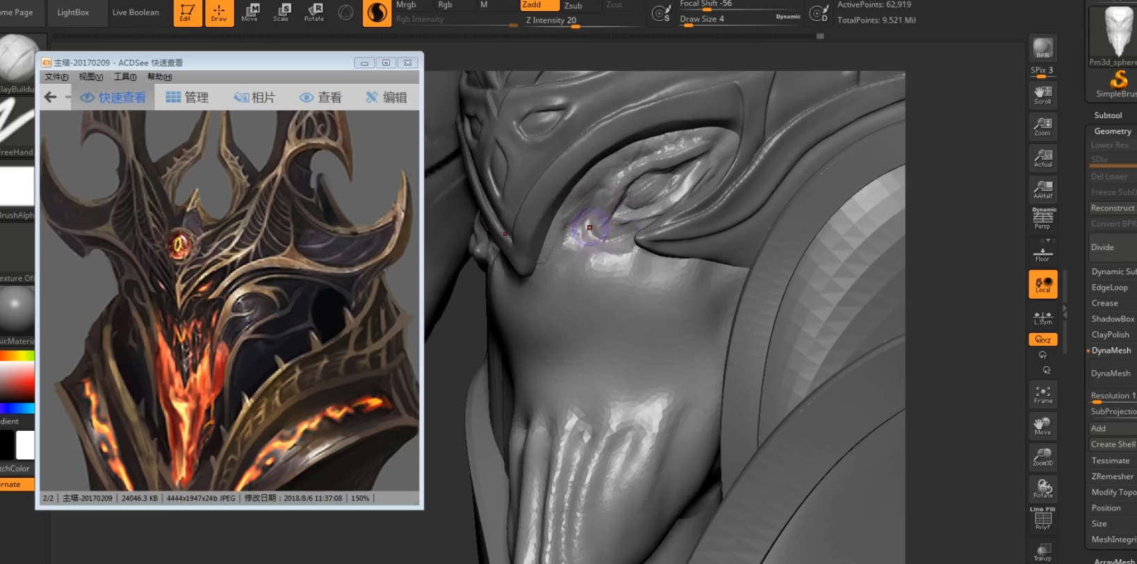Activate the Edit mode button
Screen dimensions: 1137x564
[x=188, y=13]
